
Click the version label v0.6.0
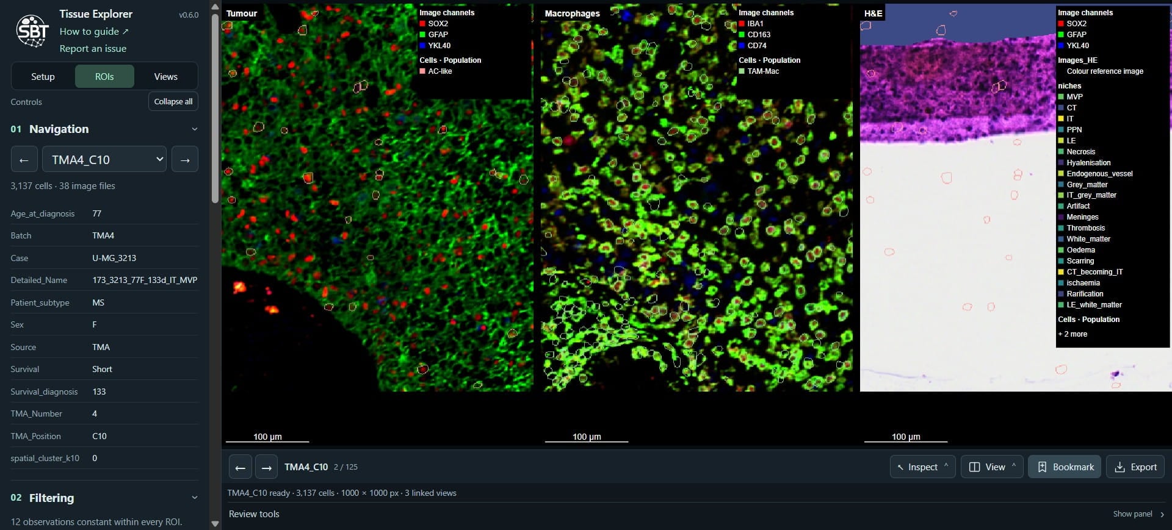pyautogui.click(x=189, y=15)
